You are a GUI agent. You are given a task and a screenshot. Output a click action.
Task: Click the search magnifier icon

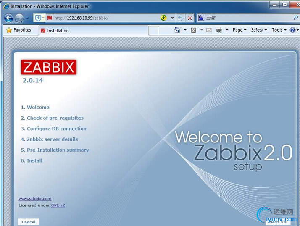[296, 18]
